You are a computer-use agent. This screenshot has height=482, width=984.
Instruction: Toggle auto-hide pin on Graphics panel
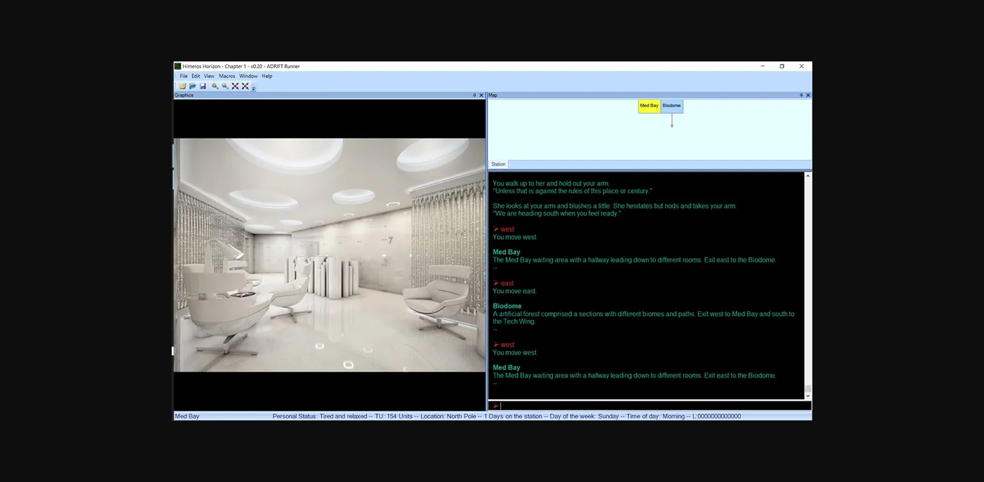tap(474, 95)
